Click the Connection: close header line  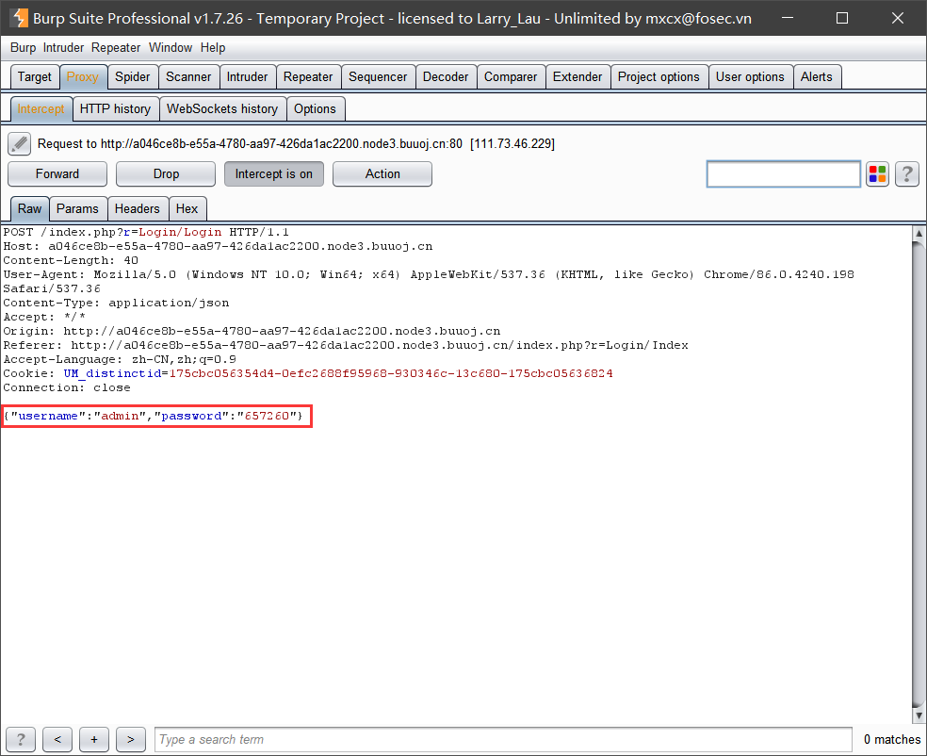tap(67, 388)
